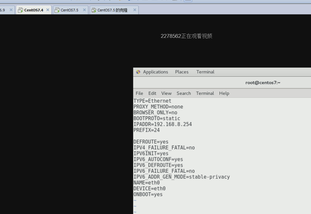
Task: Open the Help menu in terminal
Action: click(x=224, y=93)
